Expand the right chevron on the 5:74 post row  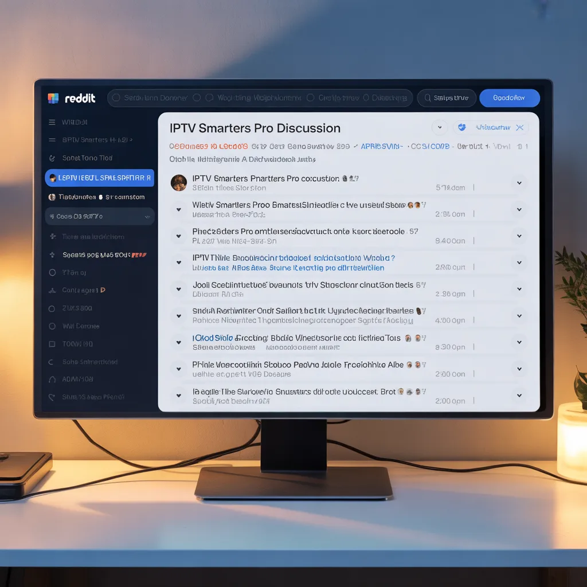(519, 183)
